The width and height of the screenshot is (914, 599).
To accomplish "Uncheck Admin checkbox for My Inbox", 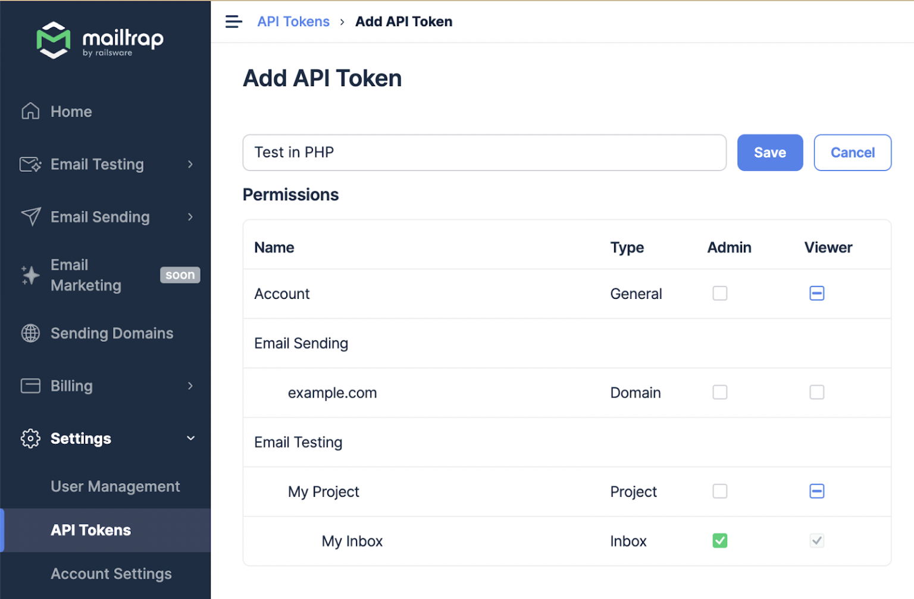I will click(x=719, y=541).
